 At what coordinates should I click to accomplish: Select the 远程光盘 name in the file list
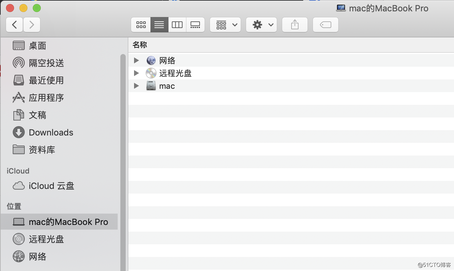tap(176, 73)
